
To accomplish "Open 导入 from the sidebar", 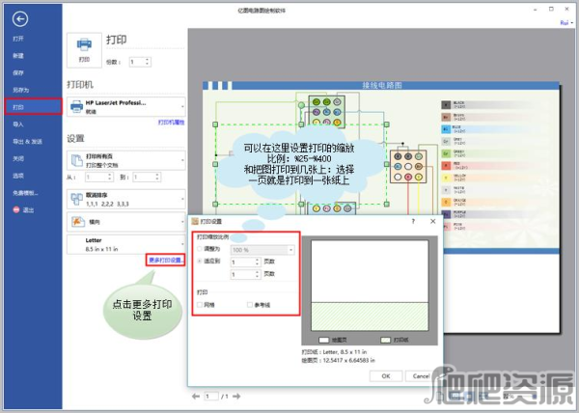I will [x=18, y=124].
